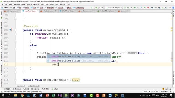Screen dimensions: 175x98
Task: Open the Project tool window
Action: click(x=2, y=14)
